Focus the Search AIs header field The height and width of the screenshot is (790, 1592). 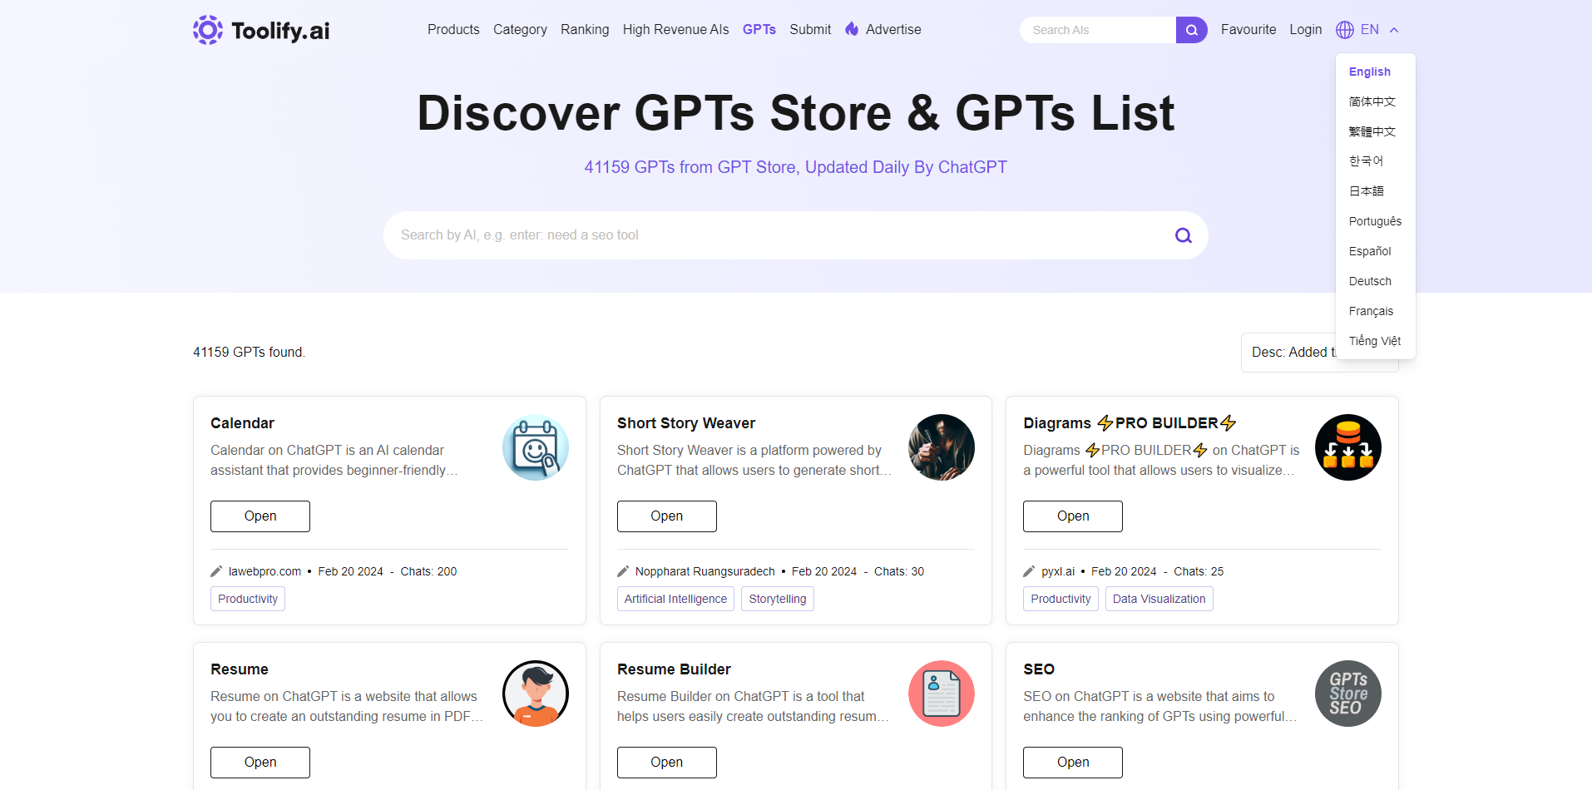point(1098,30)
